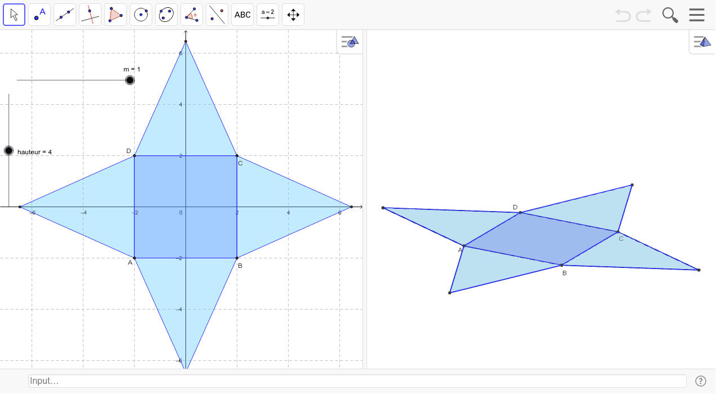Viewport: 716px width, 394px height.
Task: Select the Slider a=2 tool
Action: click(268, 15)
